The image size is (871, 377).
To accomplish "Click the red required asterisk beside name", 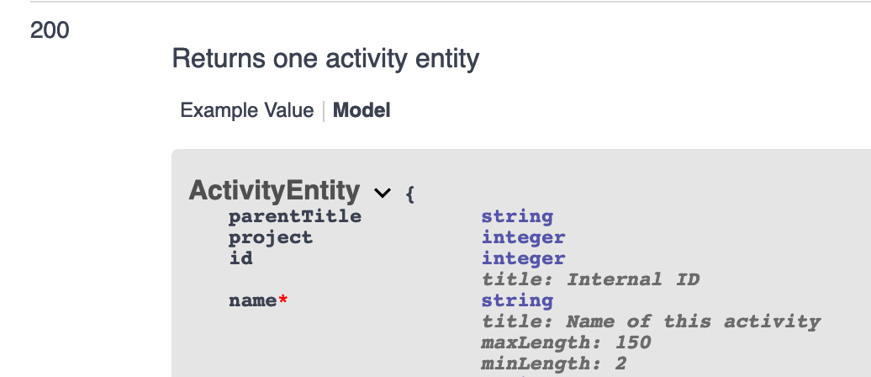I will (283, 300).
